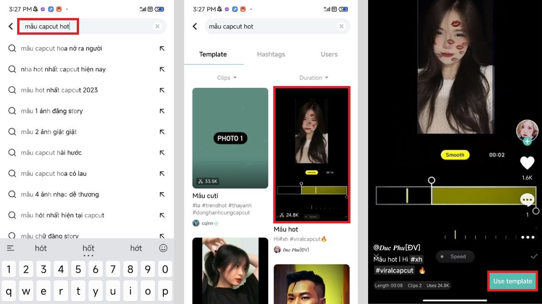This screenshot has height=304, width=542.
Task: Switch to the Hashtags tab
Action: 271,54
